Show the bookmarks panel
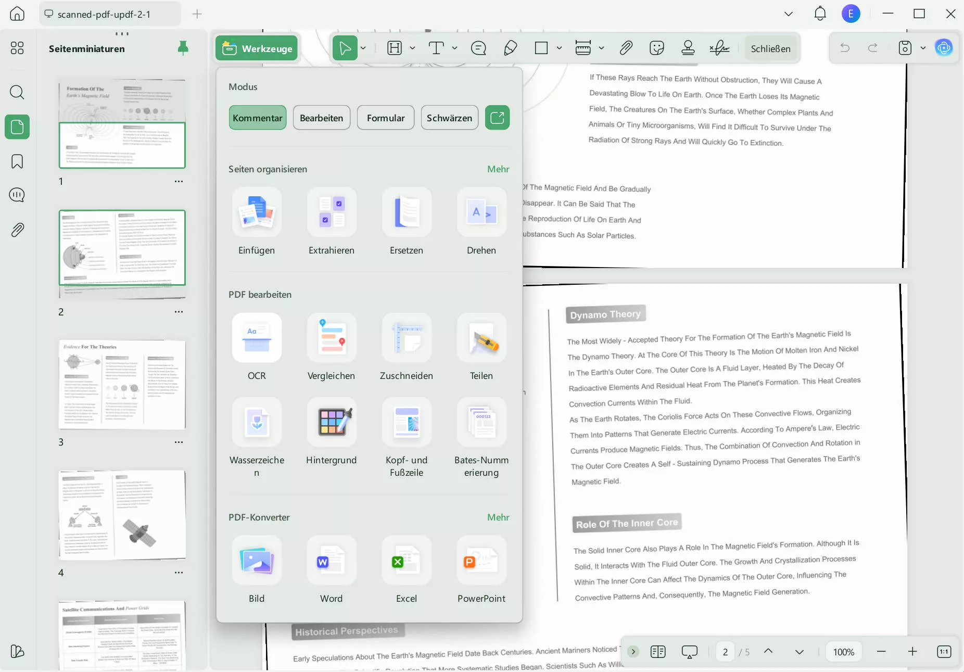The width and height of the screenshot is (964, 672). click(17, 161)
